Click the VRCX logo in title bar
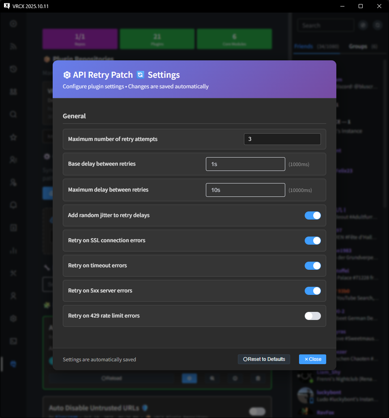389x418 pixels. [x=6, y=6]
